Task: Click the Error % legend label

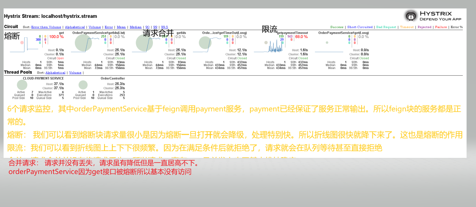Action: 456,27
